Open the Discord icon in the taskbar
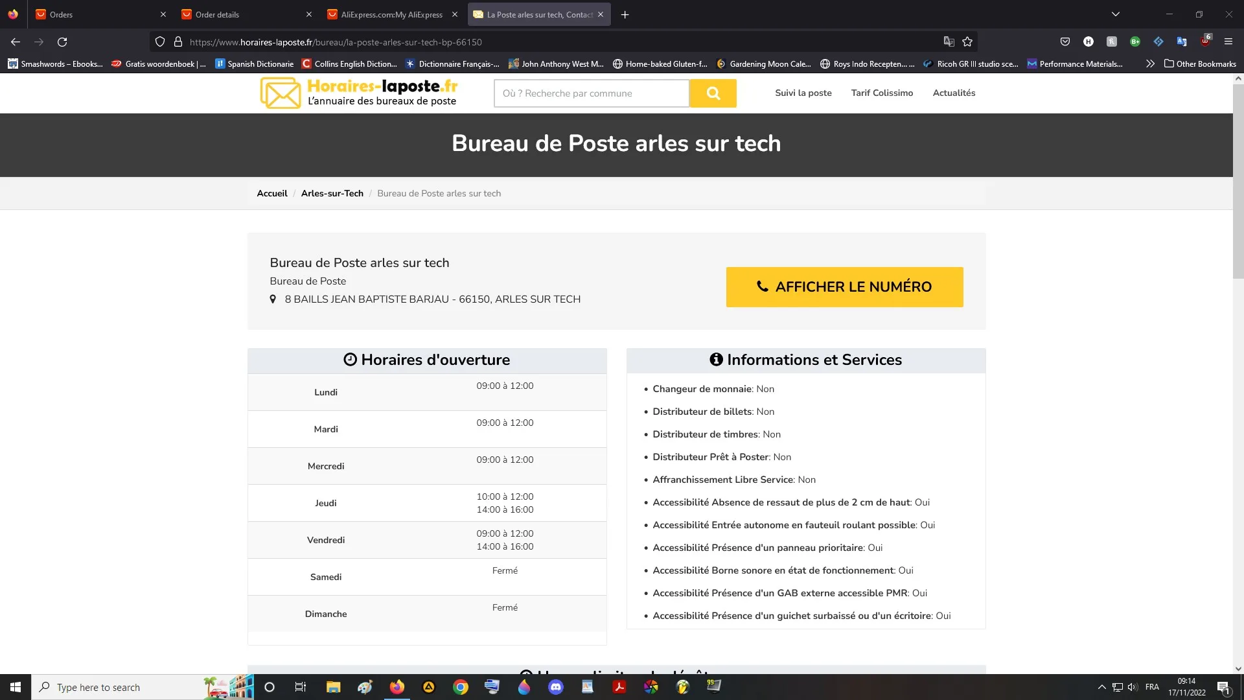This screenshot has height=700, width=1244. coord(556,687)
